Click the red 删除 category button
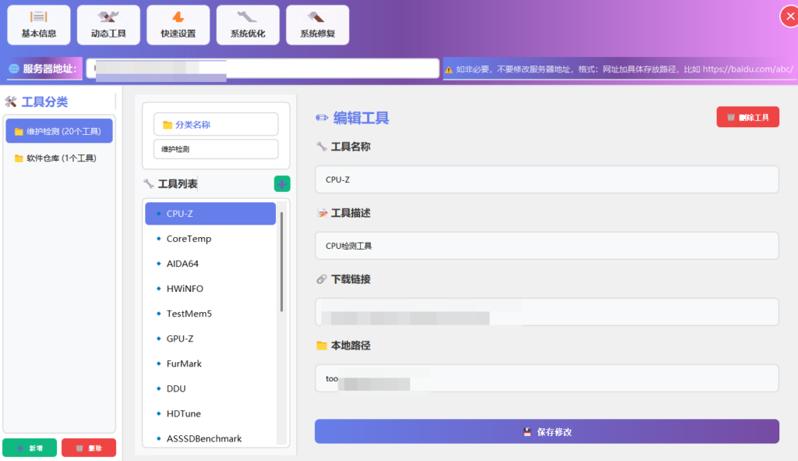The width and height of the screenshot is (798, 461). coord(89,448)
